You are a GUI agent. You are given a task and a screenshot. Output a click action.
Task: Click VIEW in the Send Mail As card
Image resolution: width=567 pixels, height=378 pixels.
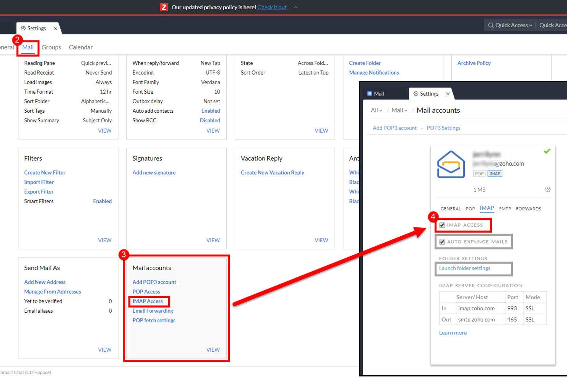point(105,350)
